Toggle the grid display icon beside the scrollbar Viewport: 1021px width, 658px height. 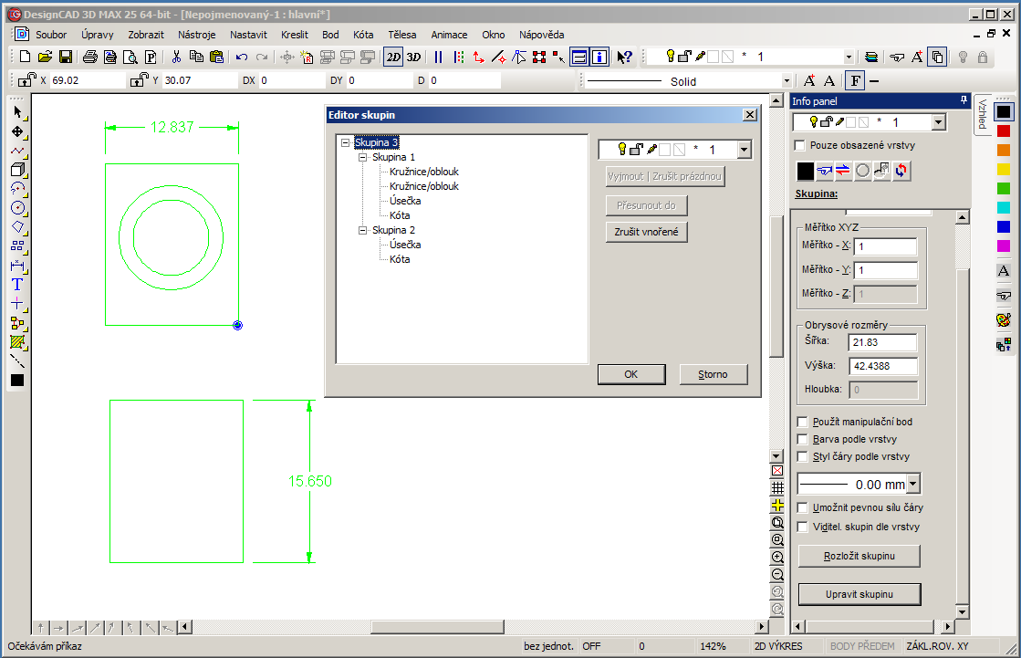[777, 488]
